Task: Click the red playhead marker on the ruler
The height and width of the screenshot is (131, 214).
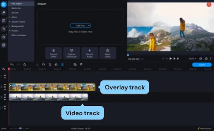Action: click(x=9, y=69)
